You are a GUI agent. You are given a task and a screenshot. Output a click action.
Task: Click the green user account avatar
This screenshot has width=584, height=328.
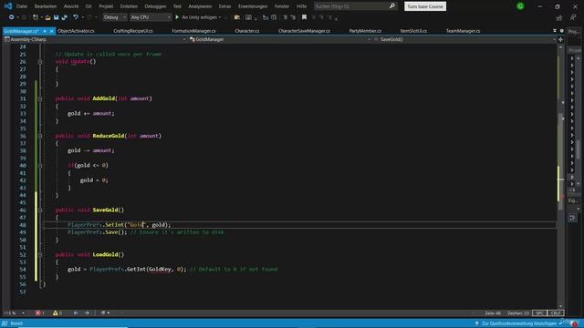tap(520, 6)
